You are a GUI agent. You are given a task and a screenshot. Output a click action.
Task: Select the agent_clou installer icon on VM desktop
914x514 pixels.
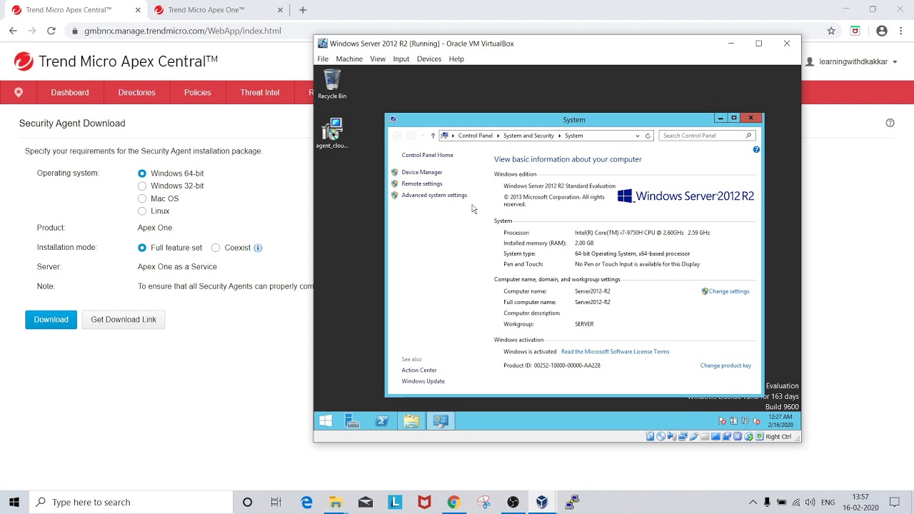pos(332,133)
